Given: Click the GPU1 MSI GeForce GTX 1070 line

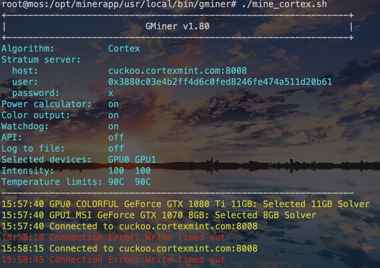Looking at the screenshot, I should click(159, 215).
